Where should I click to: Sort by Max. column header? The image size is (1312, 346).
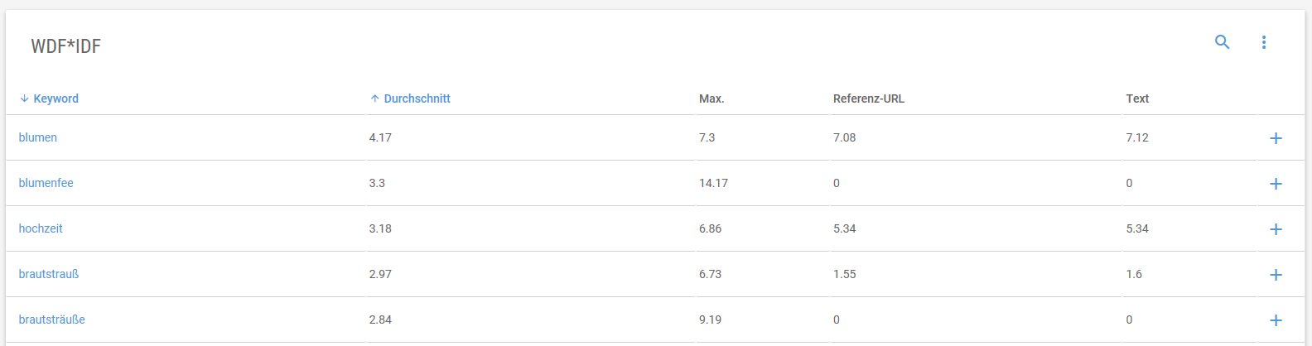tap(711, 99)
